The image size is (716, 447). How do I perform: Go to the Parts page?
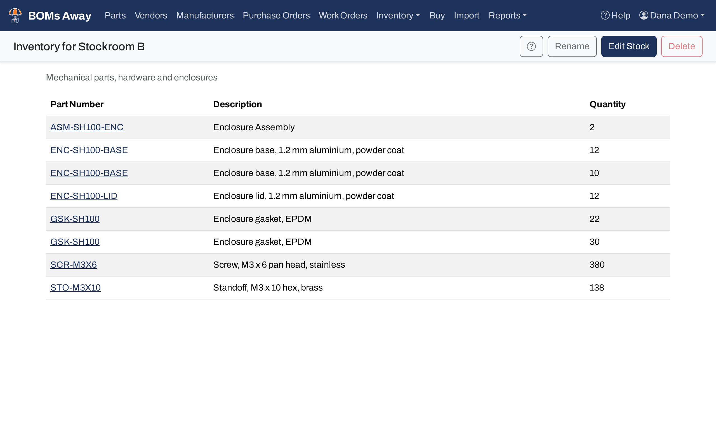115,15
